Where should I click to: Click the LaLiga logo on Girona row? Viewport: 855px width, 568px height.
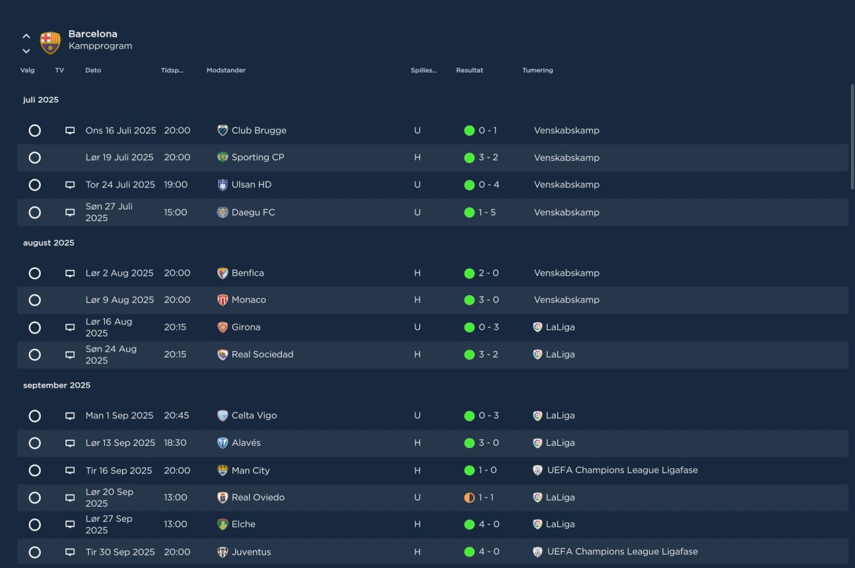[538, 327]
